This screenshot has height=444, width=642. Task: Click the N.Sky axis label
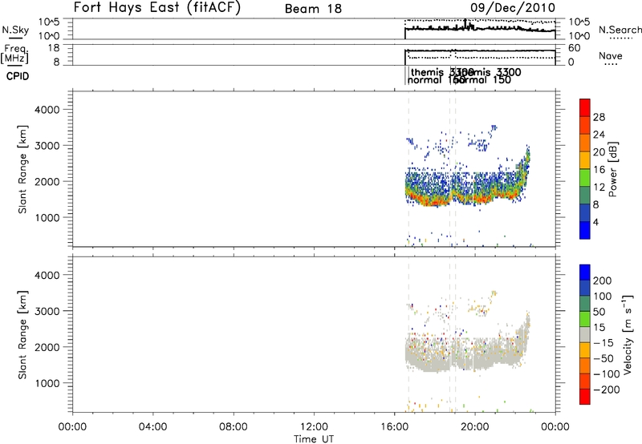(15, 30)
